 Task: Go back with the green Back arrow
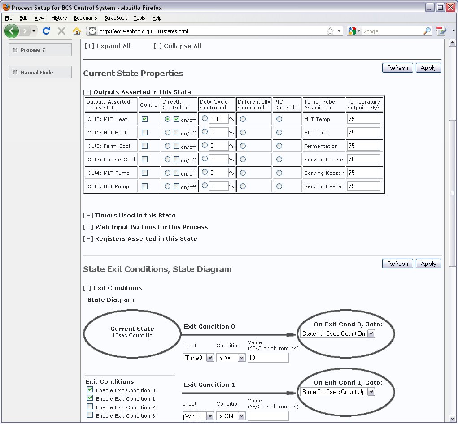coord(11,31)
